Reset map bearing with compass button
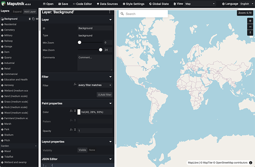Viewport: 255px width, 167px height. point(250,33)
